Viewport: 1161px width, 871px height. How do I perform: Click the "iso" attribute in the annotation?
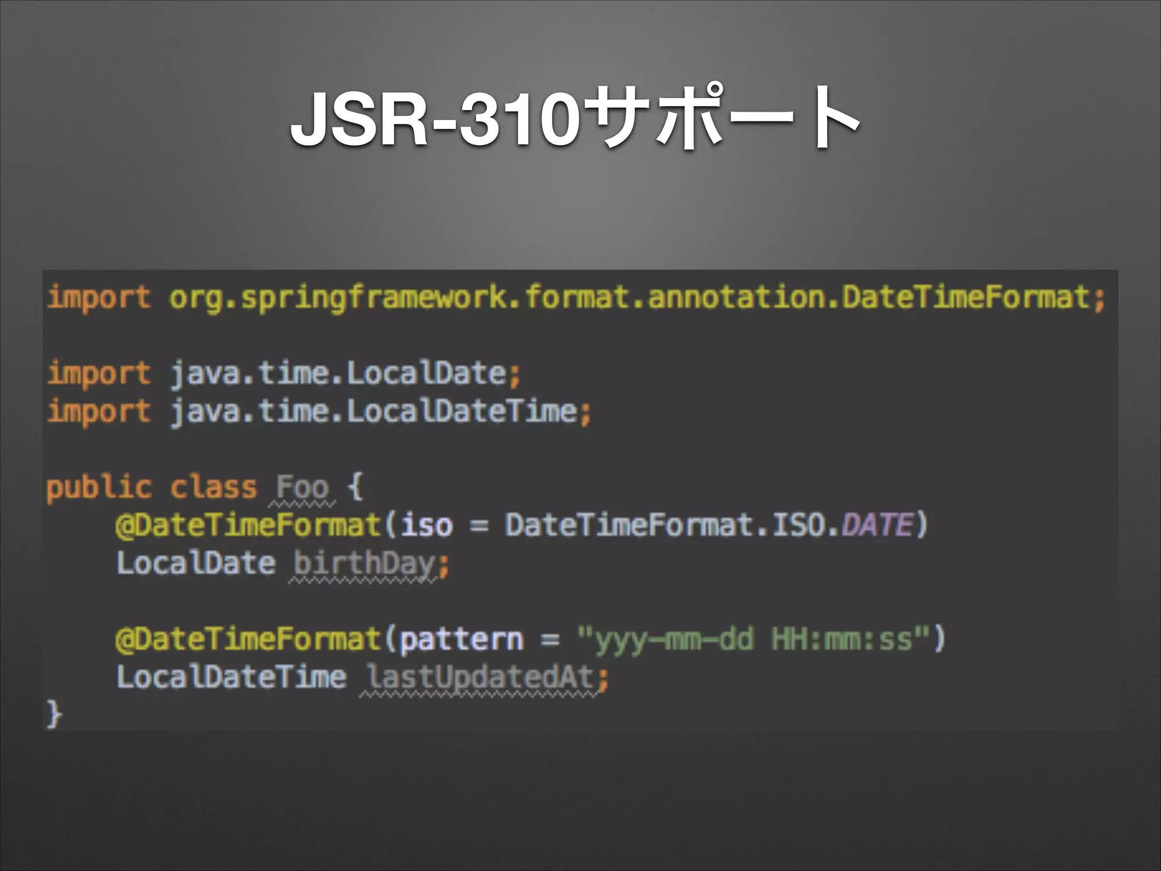pyautogui.click(x=427, y=525)
